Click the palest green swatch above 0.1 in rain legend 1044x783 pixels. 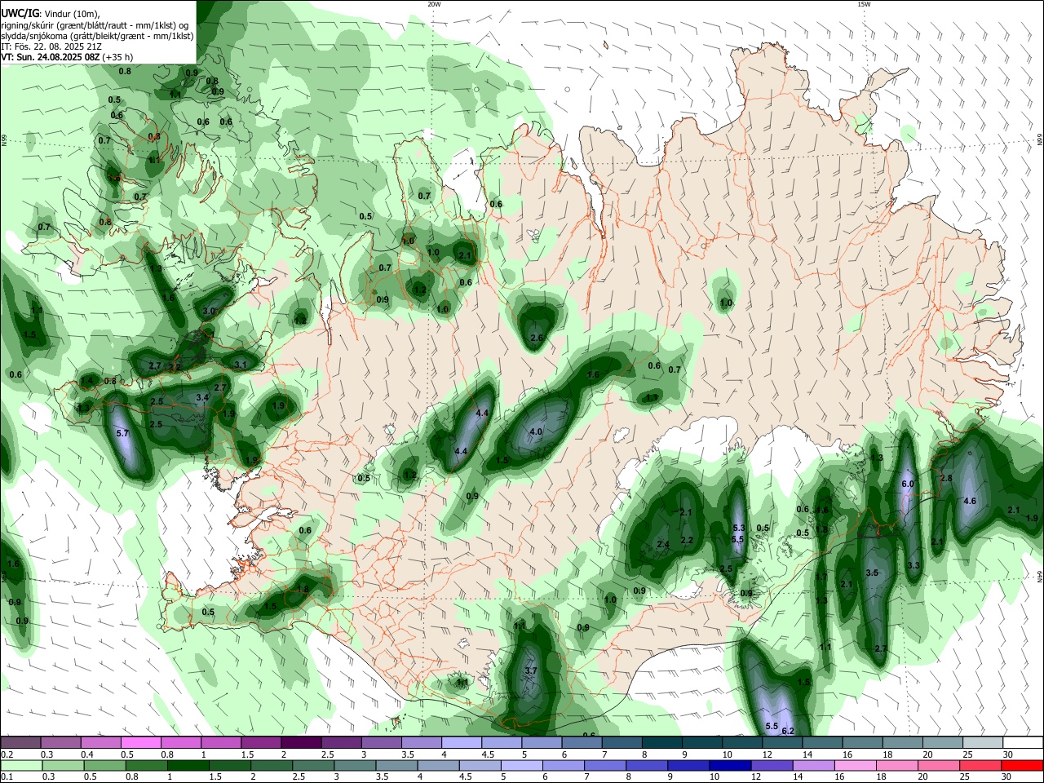point(22,766)
